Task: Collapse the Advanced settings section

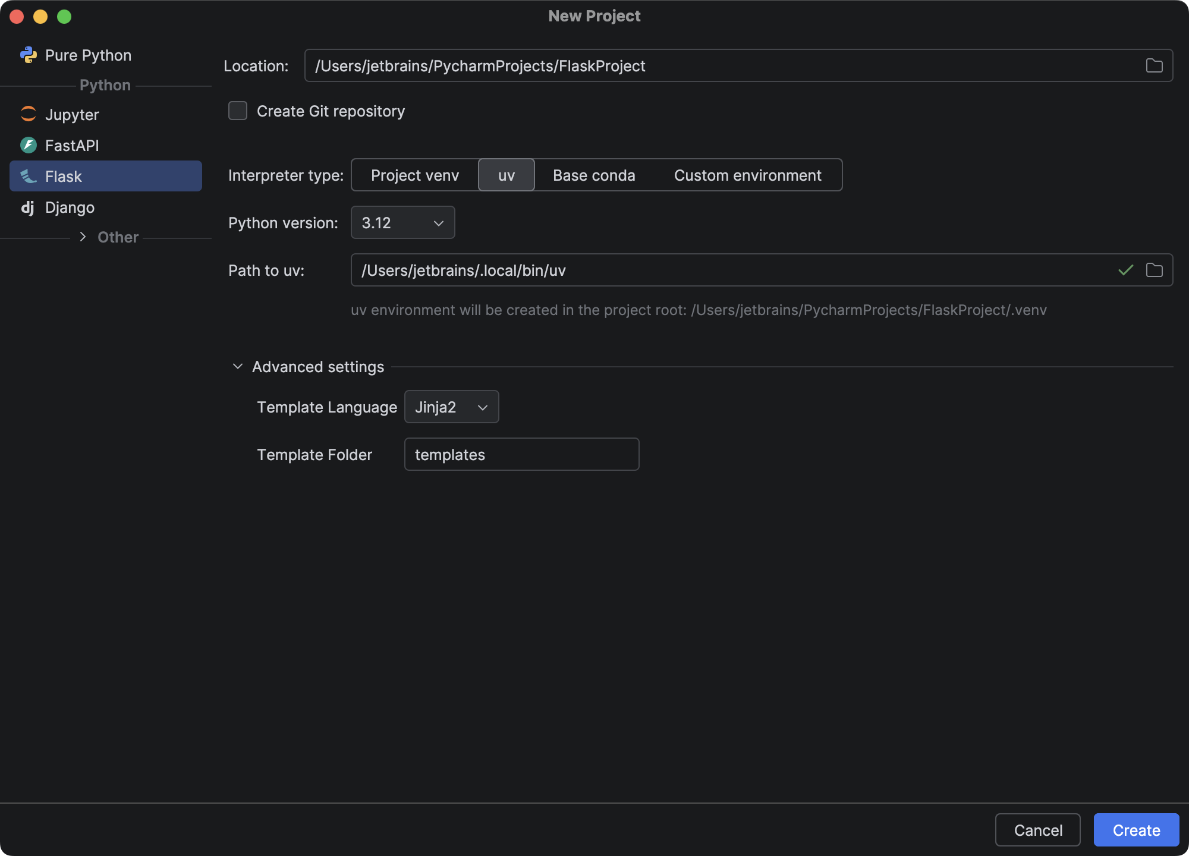Action: tap(238, 367)
